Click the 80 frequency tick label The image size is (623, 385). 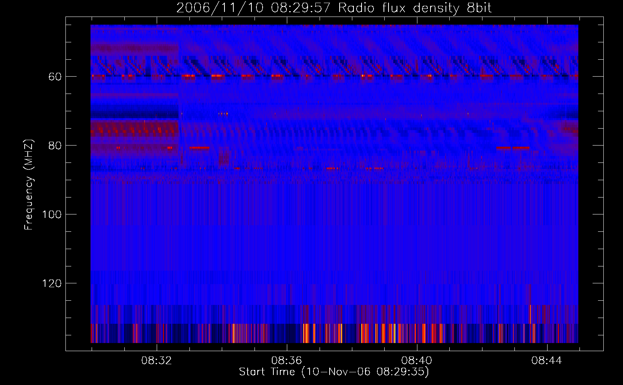click(x=55, y=146)
